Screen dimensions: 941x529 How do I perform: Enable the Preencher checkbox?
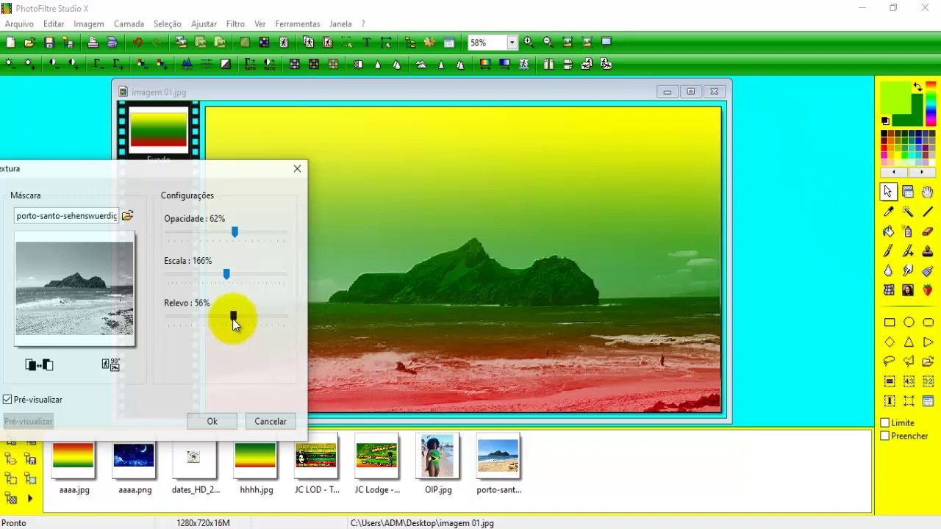[x=885, y=436]
